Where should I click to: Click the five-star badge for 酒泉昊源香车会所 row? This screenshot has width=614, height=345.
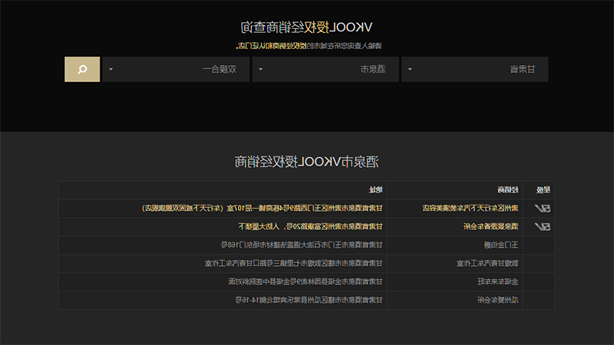[543, 226]
